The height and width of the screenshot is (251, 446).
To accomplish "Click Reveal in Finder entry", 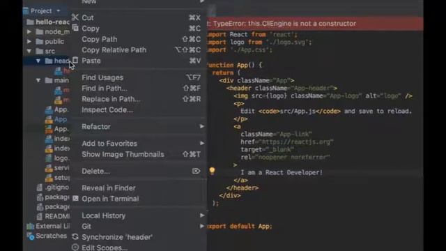I will coord(138,188).
